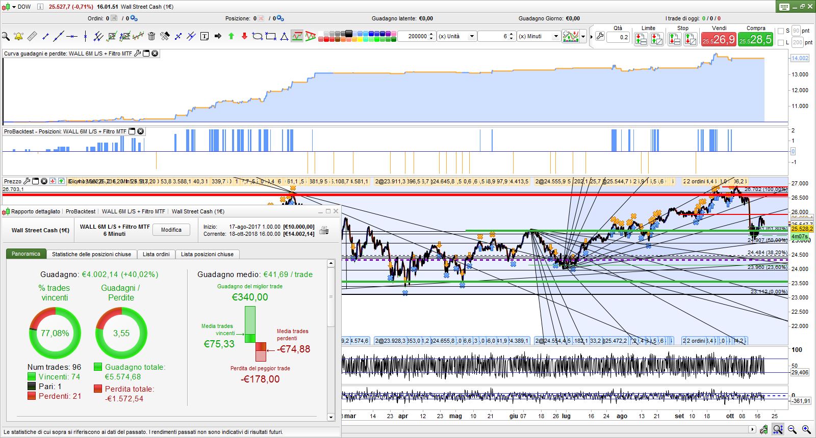816x438 pixels.
Task: Open the Lista posizioni chiuse tab
Action: tap(207, 254)
